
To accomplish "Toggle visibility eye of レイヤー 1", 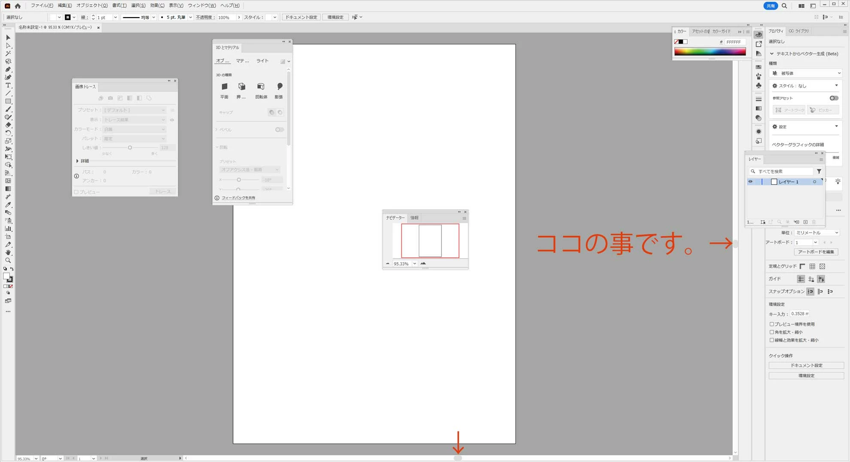I will click(750, 181).
